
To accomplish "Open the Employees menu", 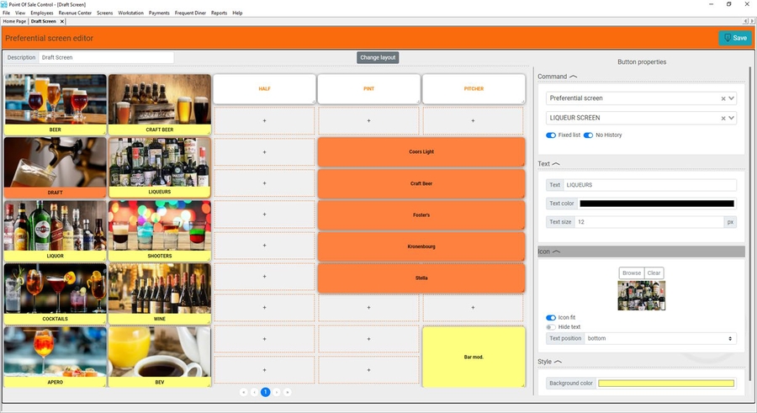I will (42, 13).
